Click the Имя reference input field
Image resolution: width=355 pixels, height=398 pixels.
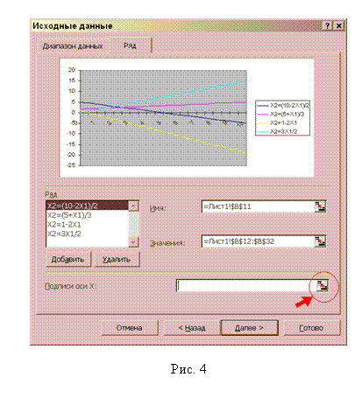(x=258, y=206)
